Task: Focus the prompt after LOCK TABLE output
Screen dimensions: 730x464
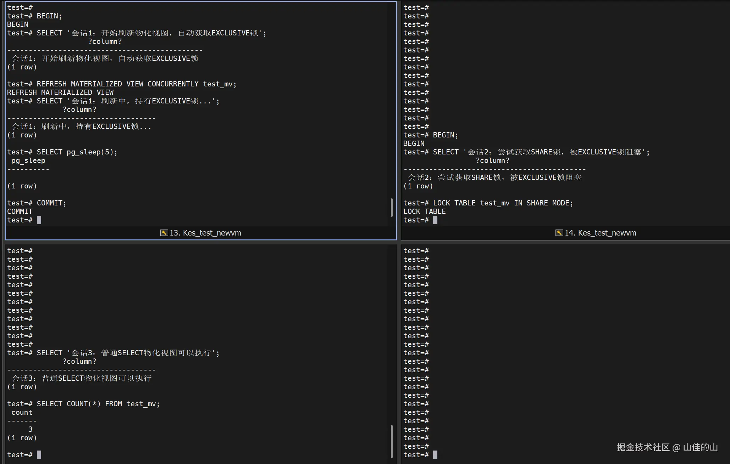Action: 435,220
